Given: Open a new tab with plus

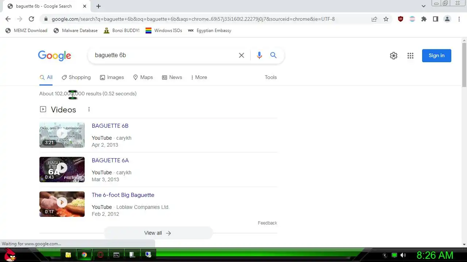Looking at the screenshot, I should [99, 6].
